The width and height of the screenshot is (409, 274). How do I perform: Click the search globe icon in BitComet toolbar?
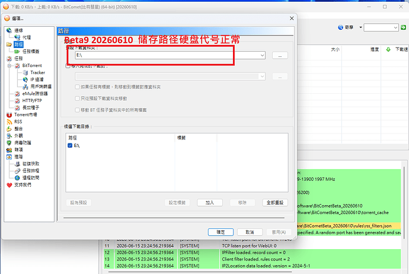340,27
